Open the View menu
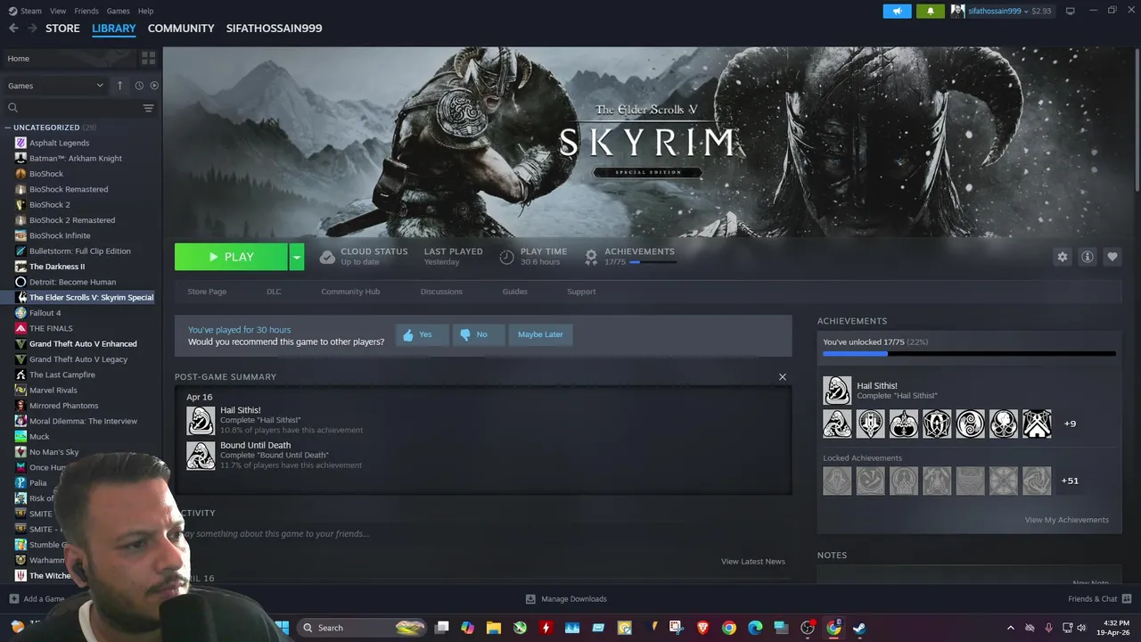The width and height of the screenshot is (1141, 642). (58, 11)
